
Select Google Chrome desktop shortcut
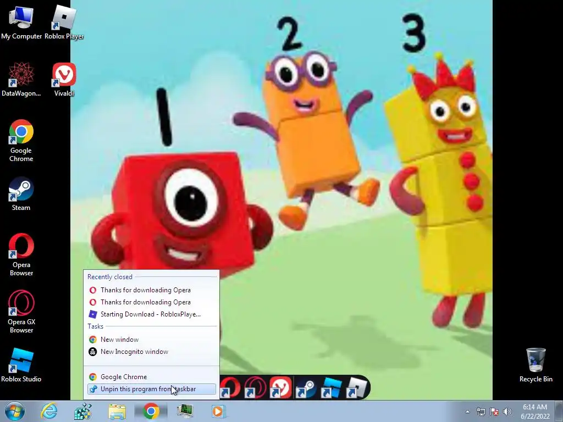click(21, 140)
